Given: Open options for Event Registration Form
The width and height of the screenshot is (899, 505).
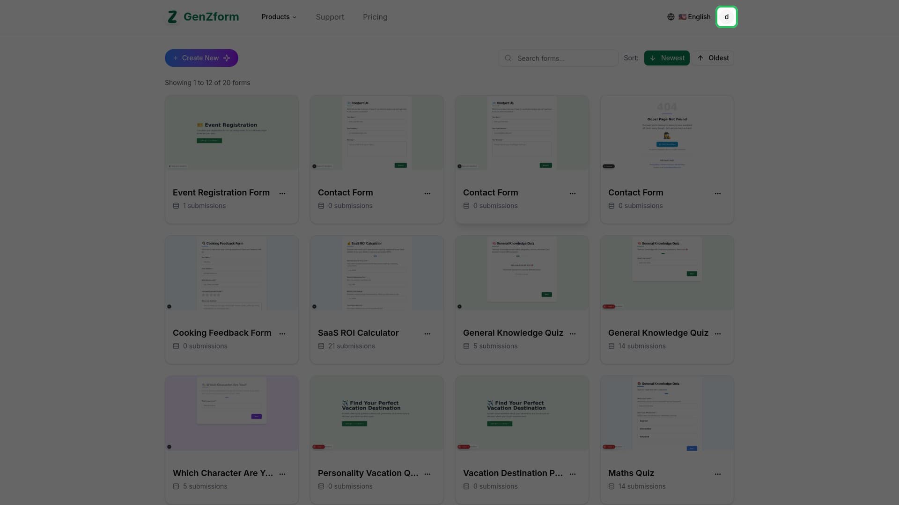Looking at the screenshot, I should click(x=282, y=193).
